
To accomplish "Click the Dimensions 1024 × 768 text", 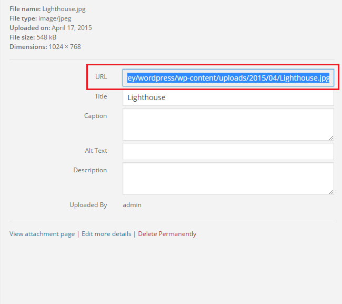I will (45, 47).
